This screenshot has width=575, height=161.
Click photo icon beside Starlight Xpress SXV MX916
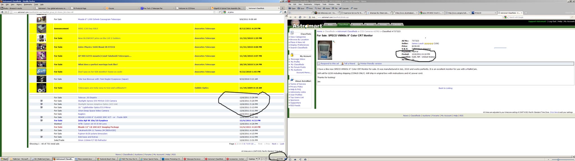click(x=41, y=101)
